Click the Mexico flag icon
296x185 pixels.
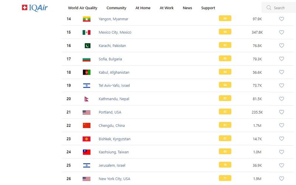pos(86,33)
